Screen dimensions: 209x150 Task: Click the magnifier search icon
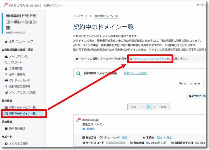[78, 74]
